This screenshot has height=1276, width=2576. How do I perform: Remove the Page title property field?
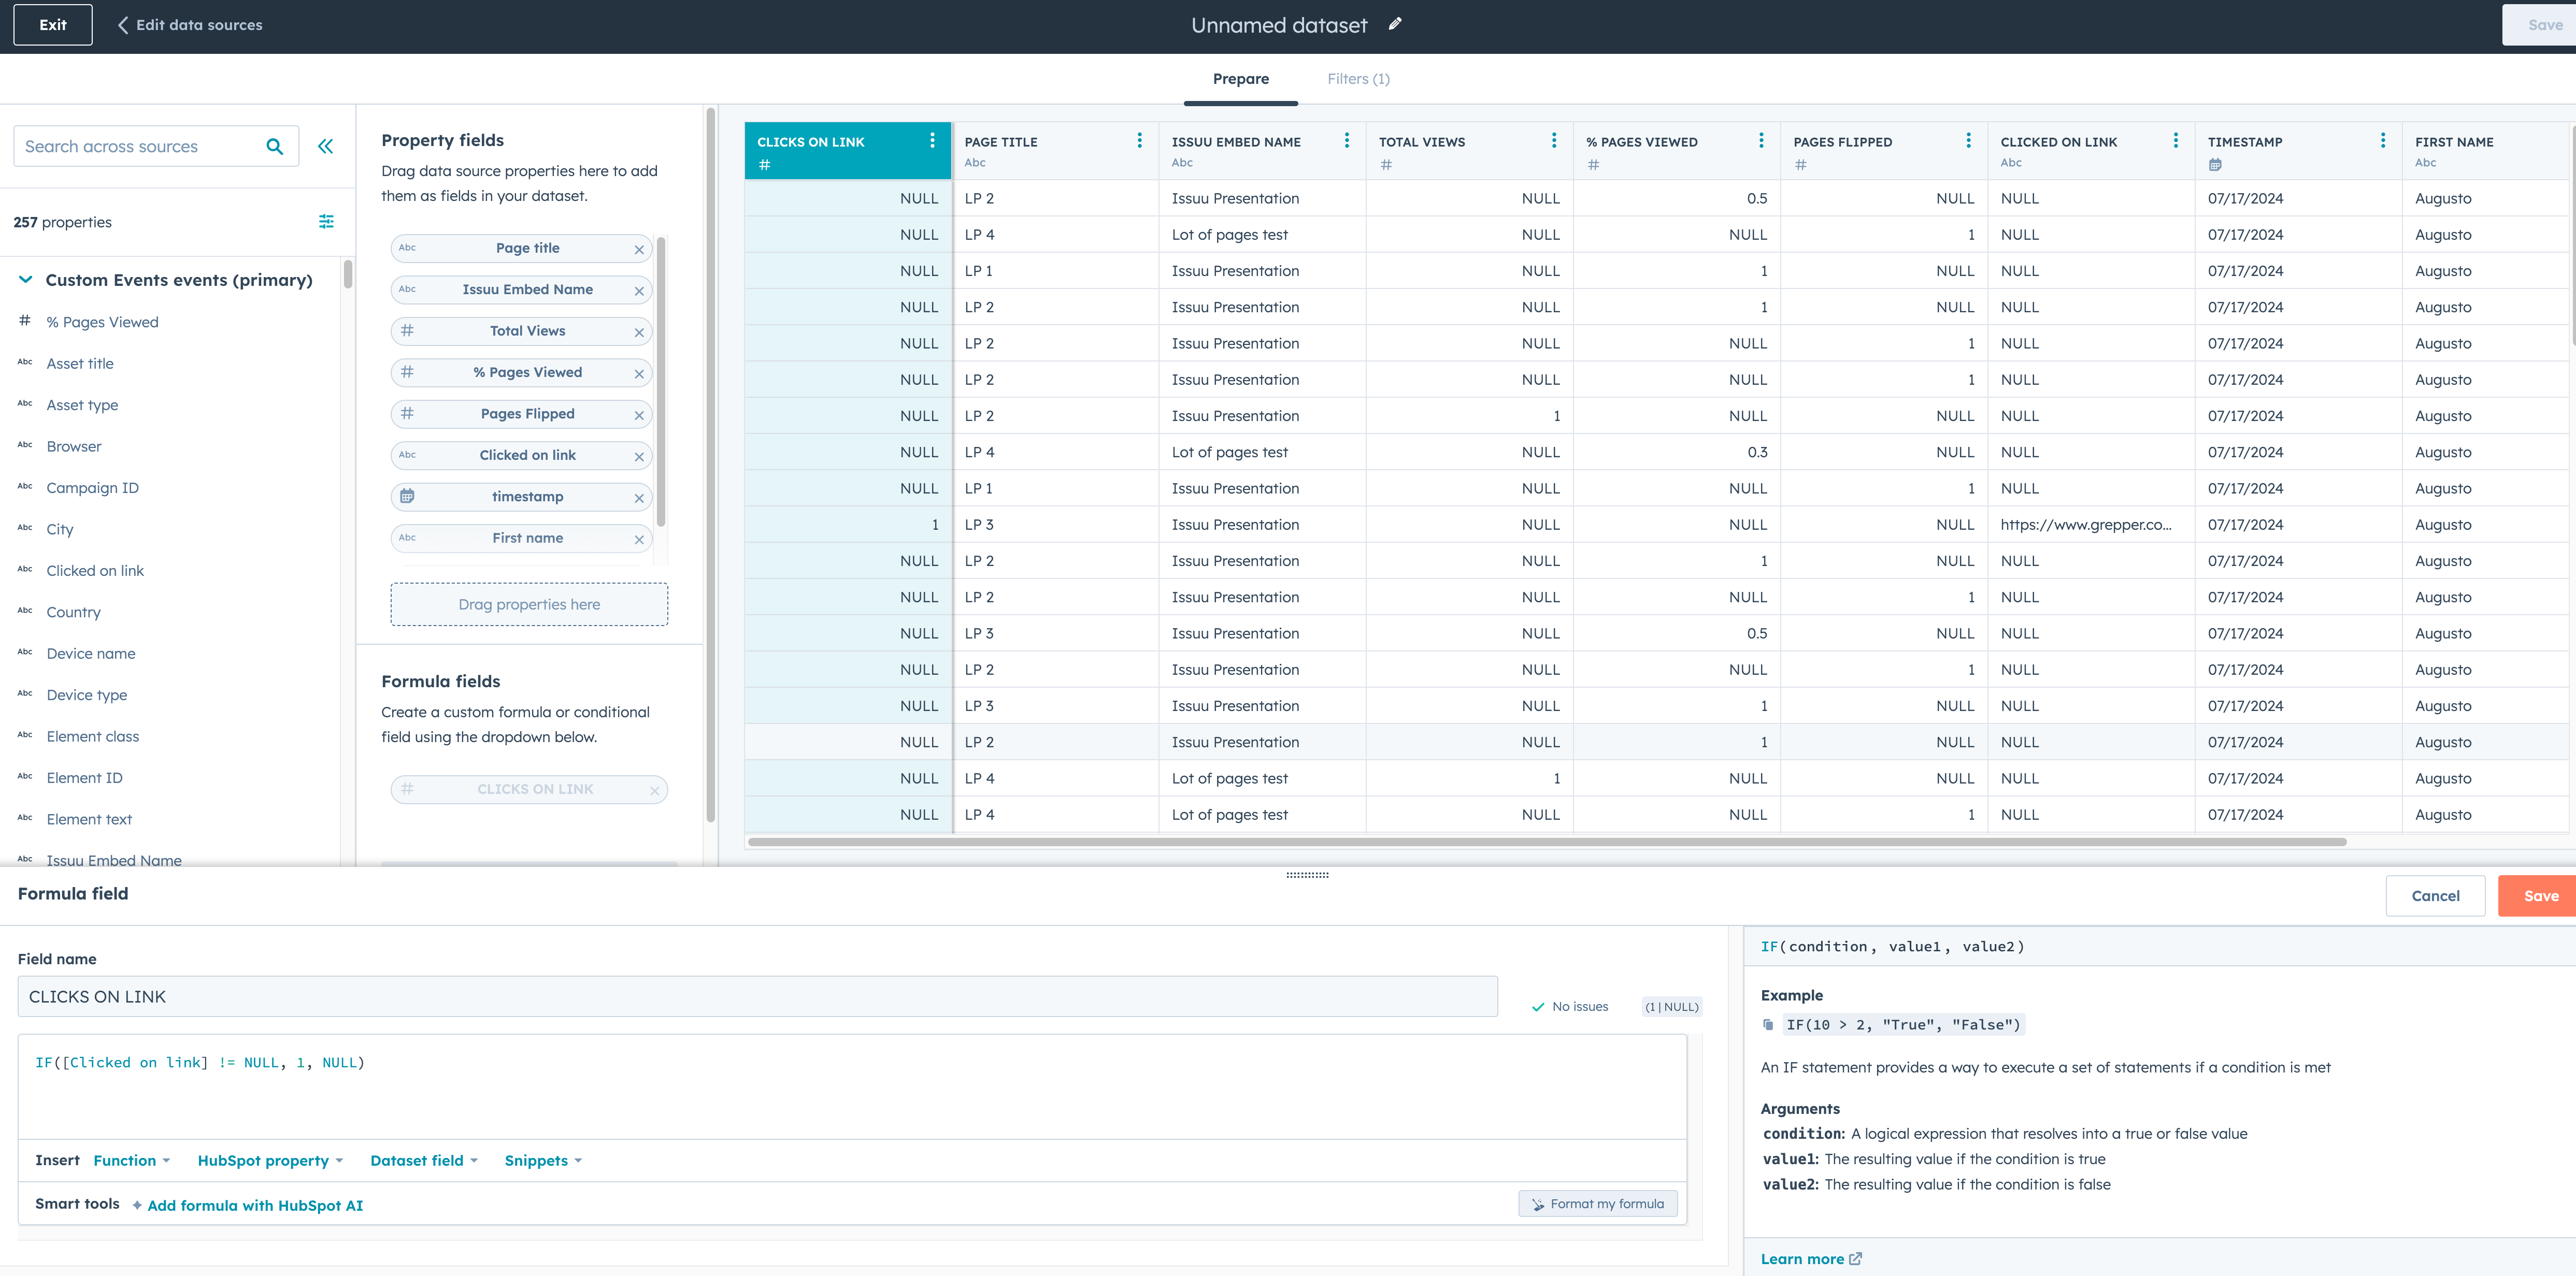click(x=639, y=250)
